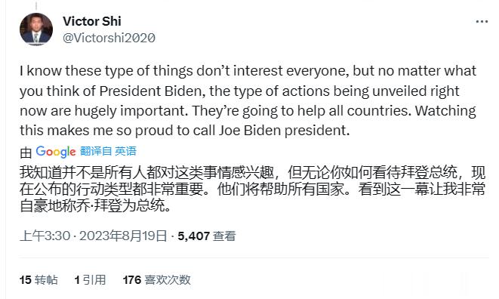The height and width of the screenshot is (299, 499).
Task: Click the Victor Shi display name
Action: coord(92,21)
